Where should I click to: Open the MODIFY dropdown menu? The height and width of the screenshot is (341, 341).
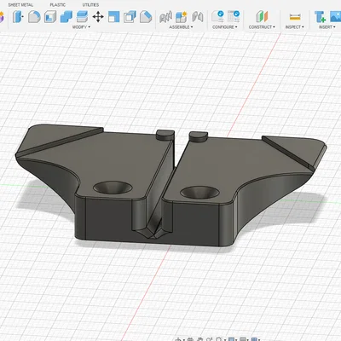tap(81, 27)
